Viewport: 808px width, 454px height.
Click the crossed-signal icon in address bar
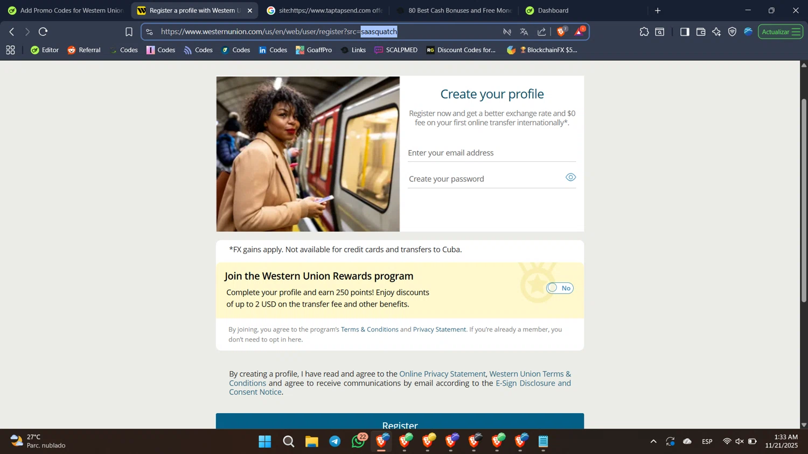[507, 32]
